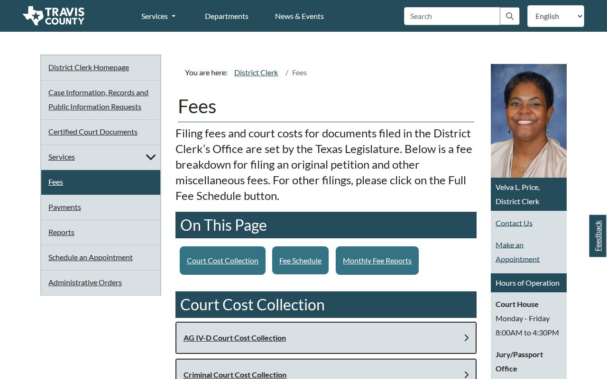Expand AG IV-D Court Cost Collection
The width and height of the screenshot is (607, 379).
tap(326, 338)
